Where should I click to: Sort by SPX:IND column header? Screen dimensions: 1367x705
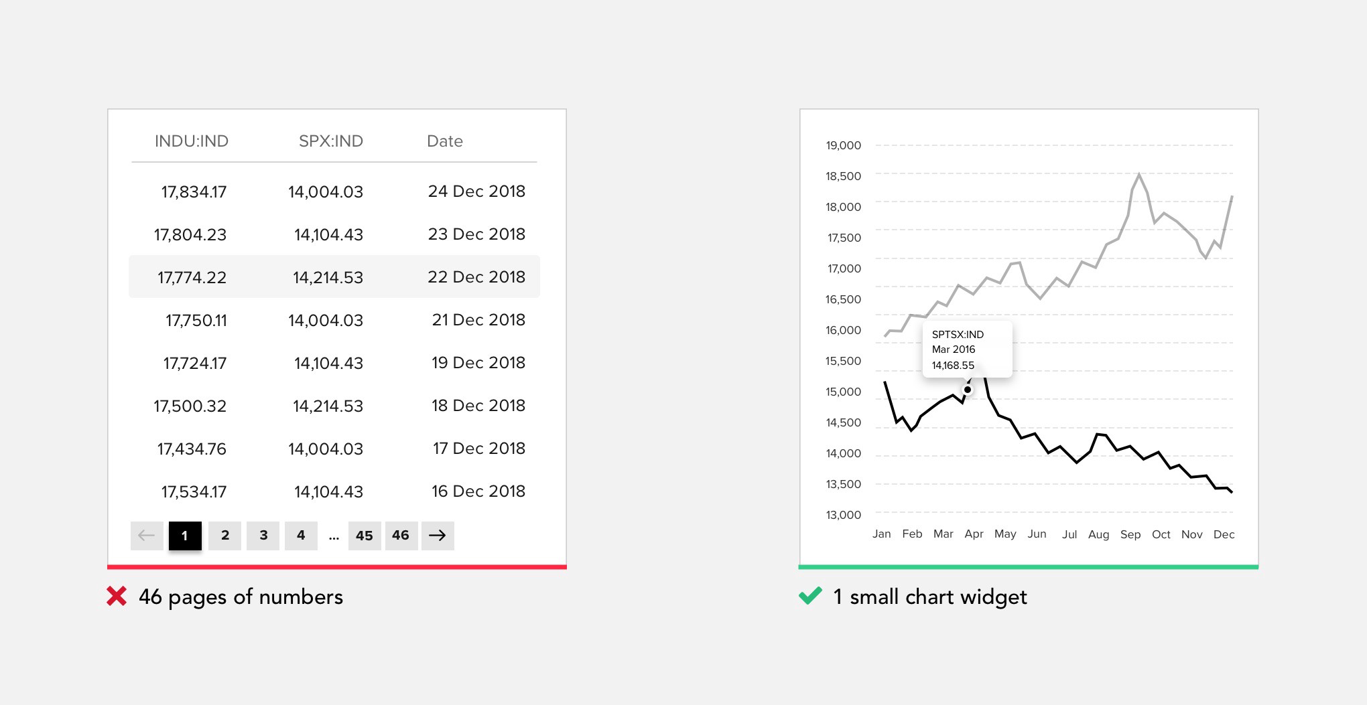[x=331, y=141]
